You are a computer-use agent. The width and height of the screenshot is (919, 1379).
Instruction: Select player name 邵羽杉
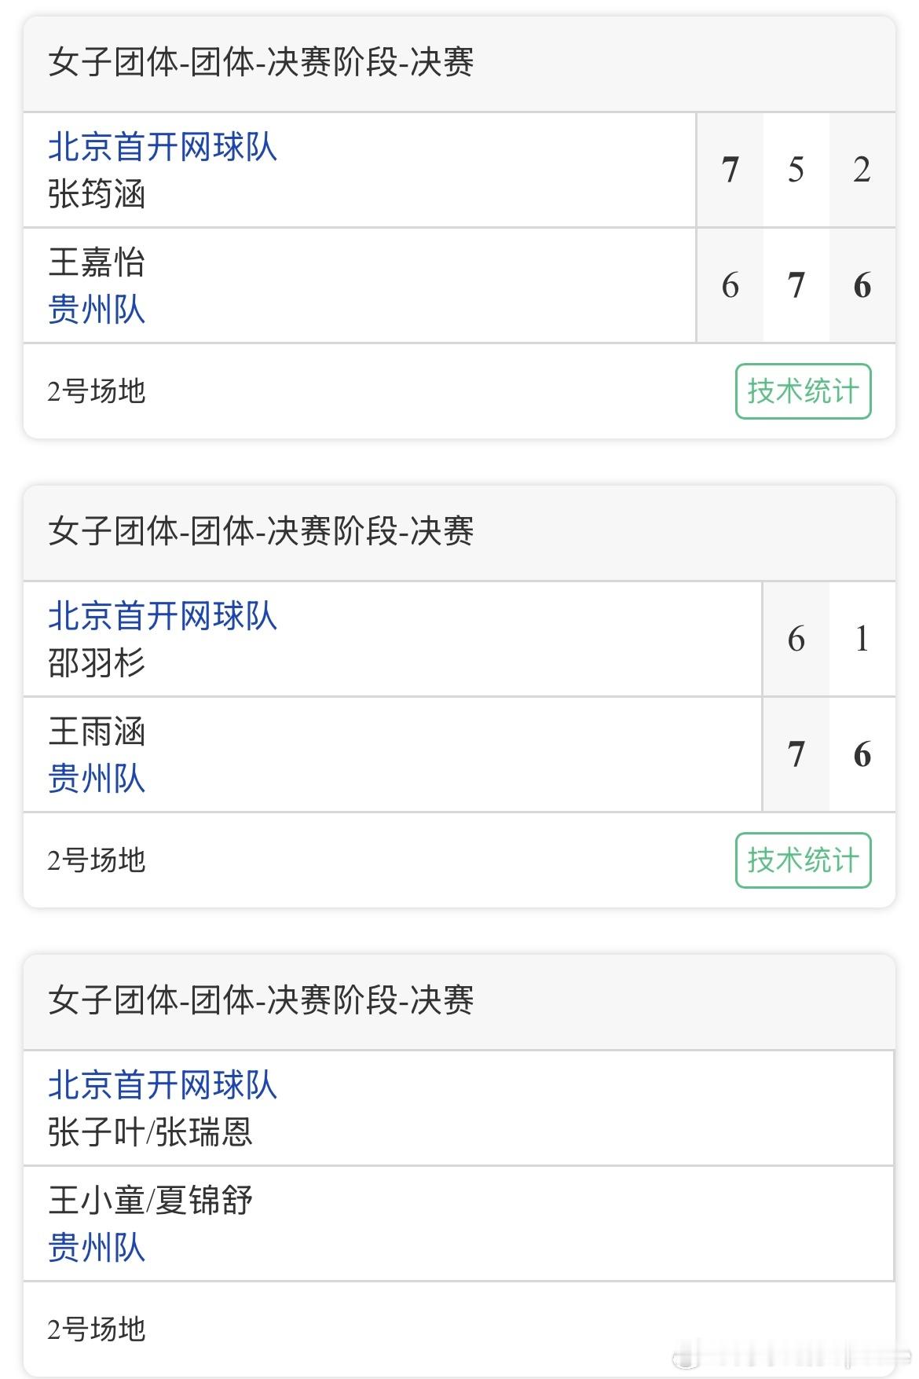97,663
